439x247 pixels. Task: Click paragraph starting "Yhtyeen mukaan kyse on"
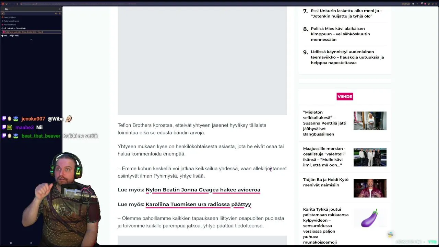201,150
